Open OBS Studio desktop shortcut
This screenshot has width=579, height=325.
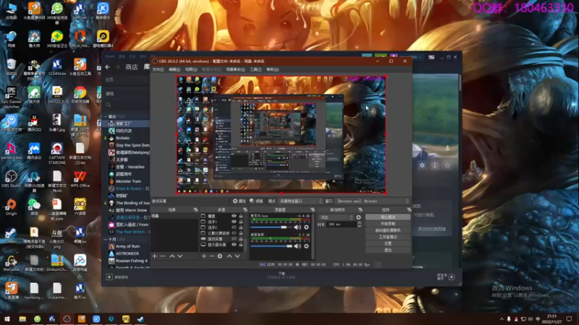(11, 178)
